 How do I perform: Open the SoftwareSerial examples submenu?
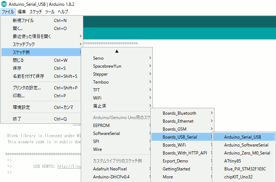click(116, 133)
